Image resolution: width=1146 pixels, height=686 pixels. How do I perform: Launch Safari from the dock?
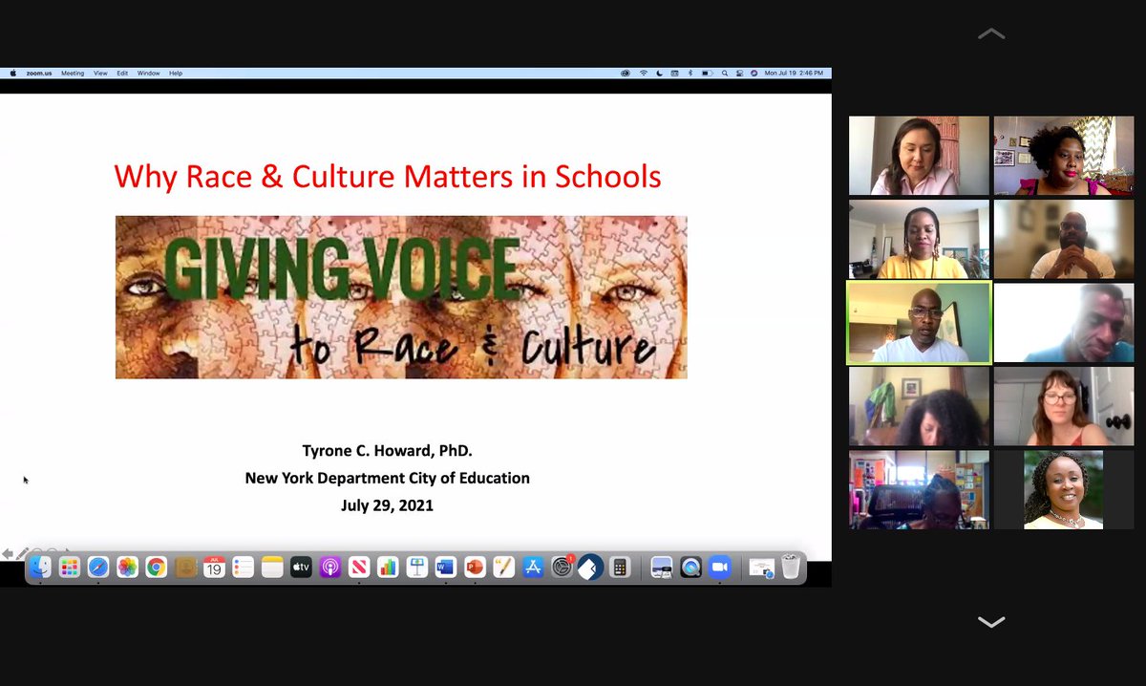[98, 568]
